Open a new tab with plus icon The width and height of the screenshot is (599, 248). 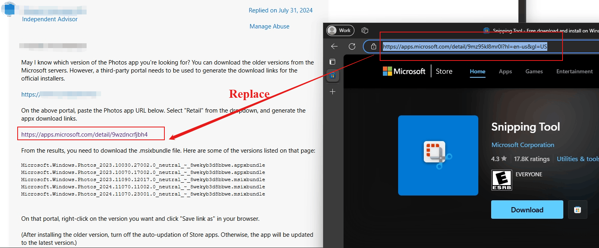[x=333, y=91]
